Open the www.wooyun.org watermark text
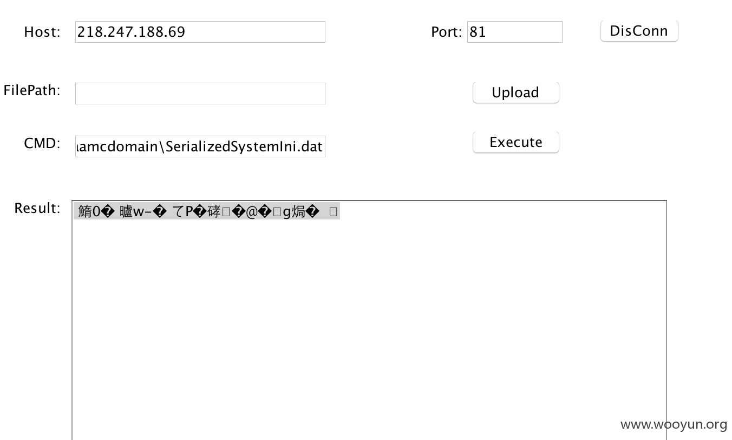The height and width of the screenshot is (440, 732). [x=674, y=424]
